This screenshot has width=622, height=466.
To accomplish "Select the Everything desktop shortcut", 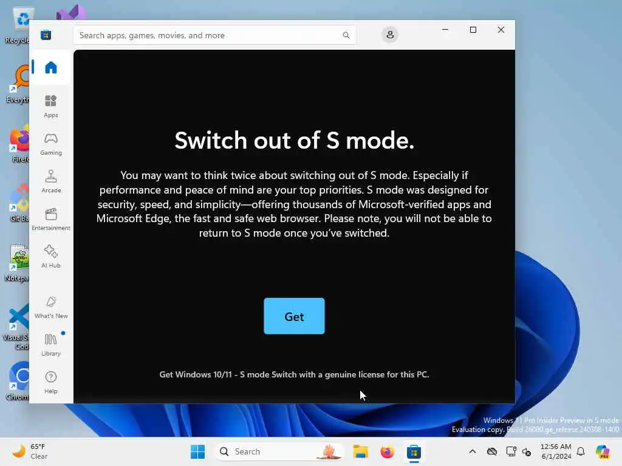I will point(18,84).
